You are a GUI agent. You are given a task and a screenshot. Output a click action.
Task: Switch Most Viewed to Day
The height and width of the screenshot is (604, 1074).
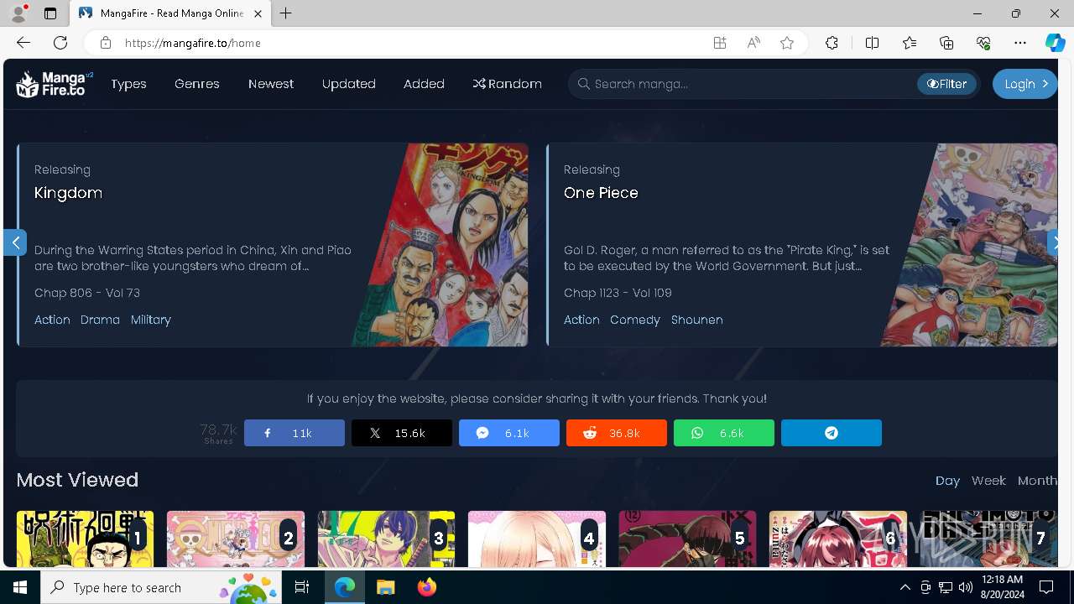947,481
